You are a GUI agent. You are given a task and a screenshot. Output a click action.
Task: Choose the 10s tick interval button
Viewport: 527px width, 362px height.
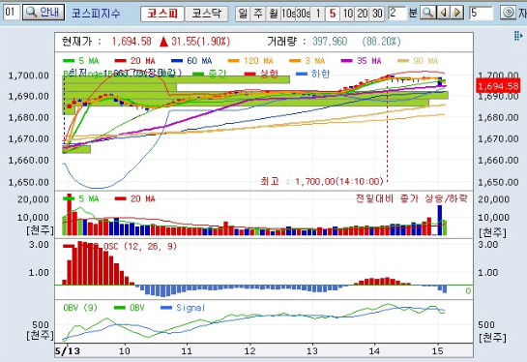[x=288, y=14]
